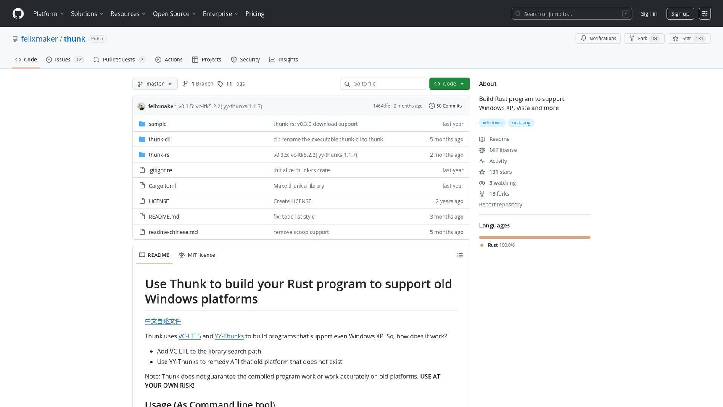
Task: Switch to the Insights tab
Action: 284,60
